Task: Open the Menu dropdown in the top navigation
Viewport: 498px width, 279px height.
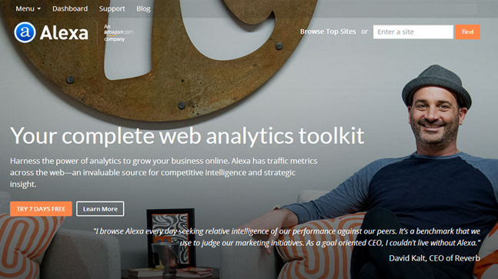Action: point(28,9)
